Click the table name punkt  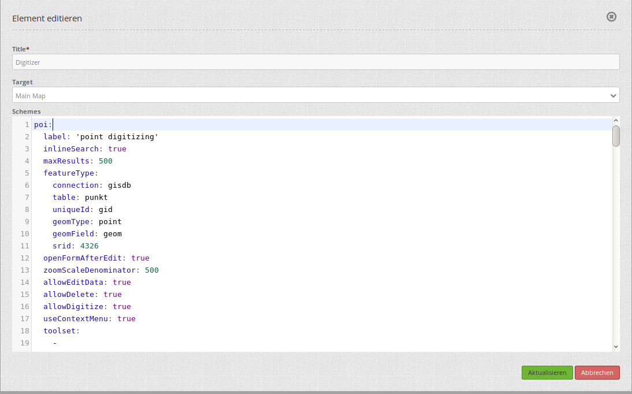tap(96, 198)
